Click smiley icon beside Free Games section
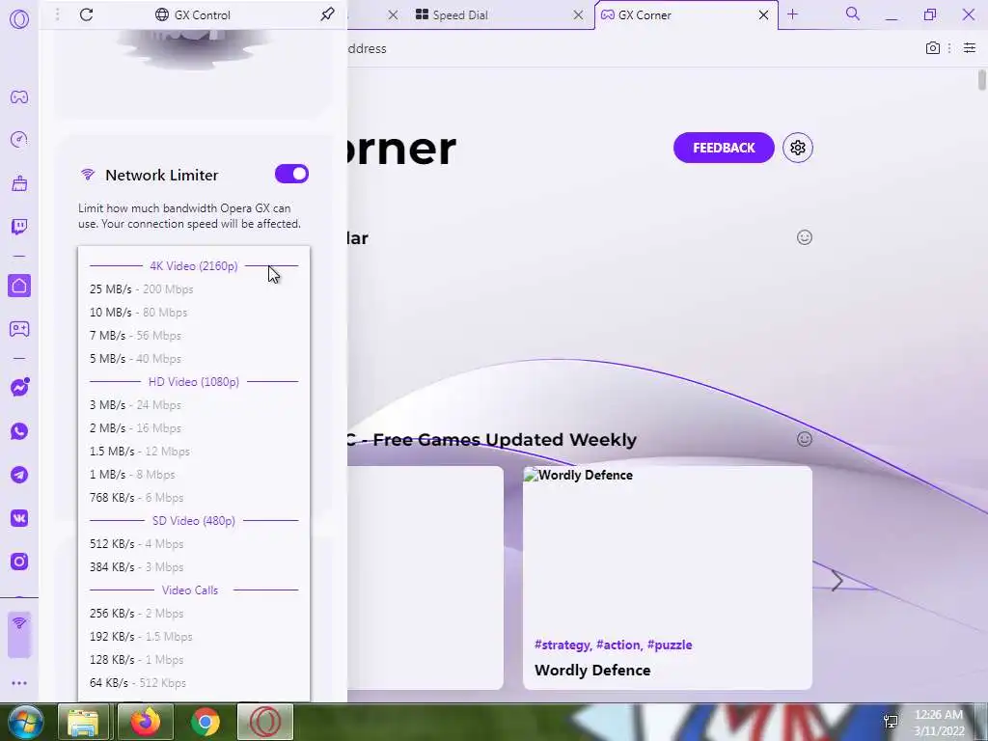 [x=804, y=439]
